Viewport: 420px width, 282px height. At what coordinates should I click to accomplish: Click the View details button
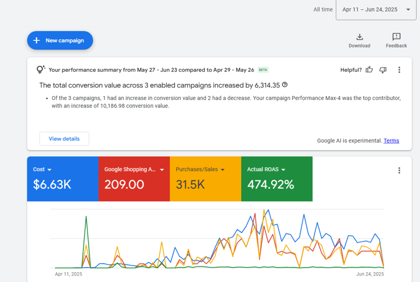pyautogui.click(x=64, y=139)
